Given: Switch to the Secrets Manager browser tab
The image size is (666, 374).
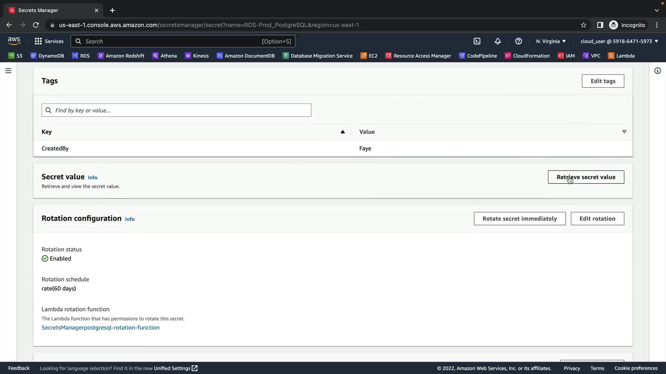Looking at the screenshot, I should click(x=52, y=10).
